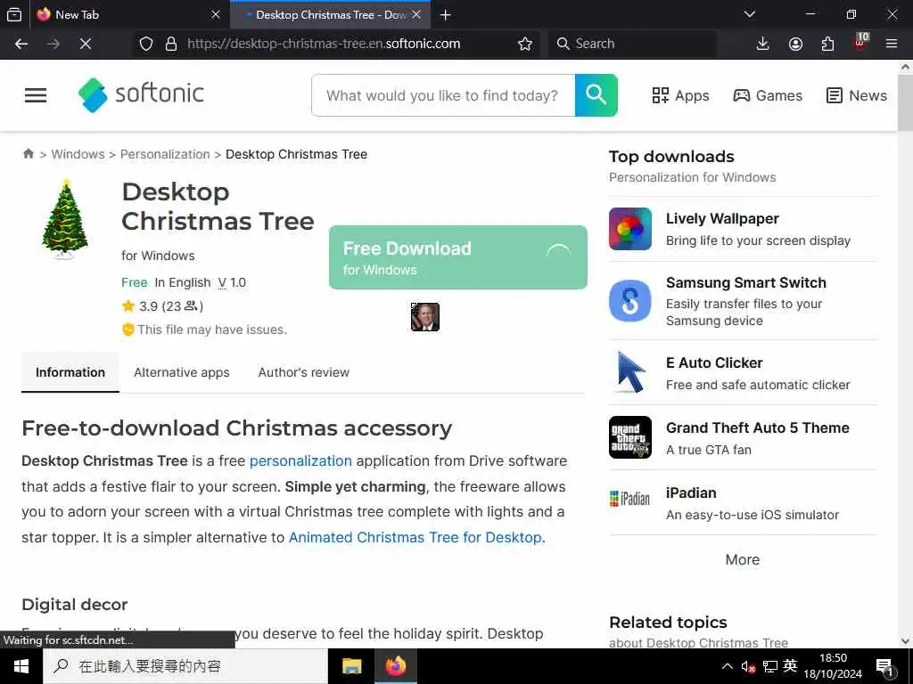Viewport: 913px width, 684px height.
Task: Click the muted volume tray icon
Action: pyautogui.click(x=748, y=666)
